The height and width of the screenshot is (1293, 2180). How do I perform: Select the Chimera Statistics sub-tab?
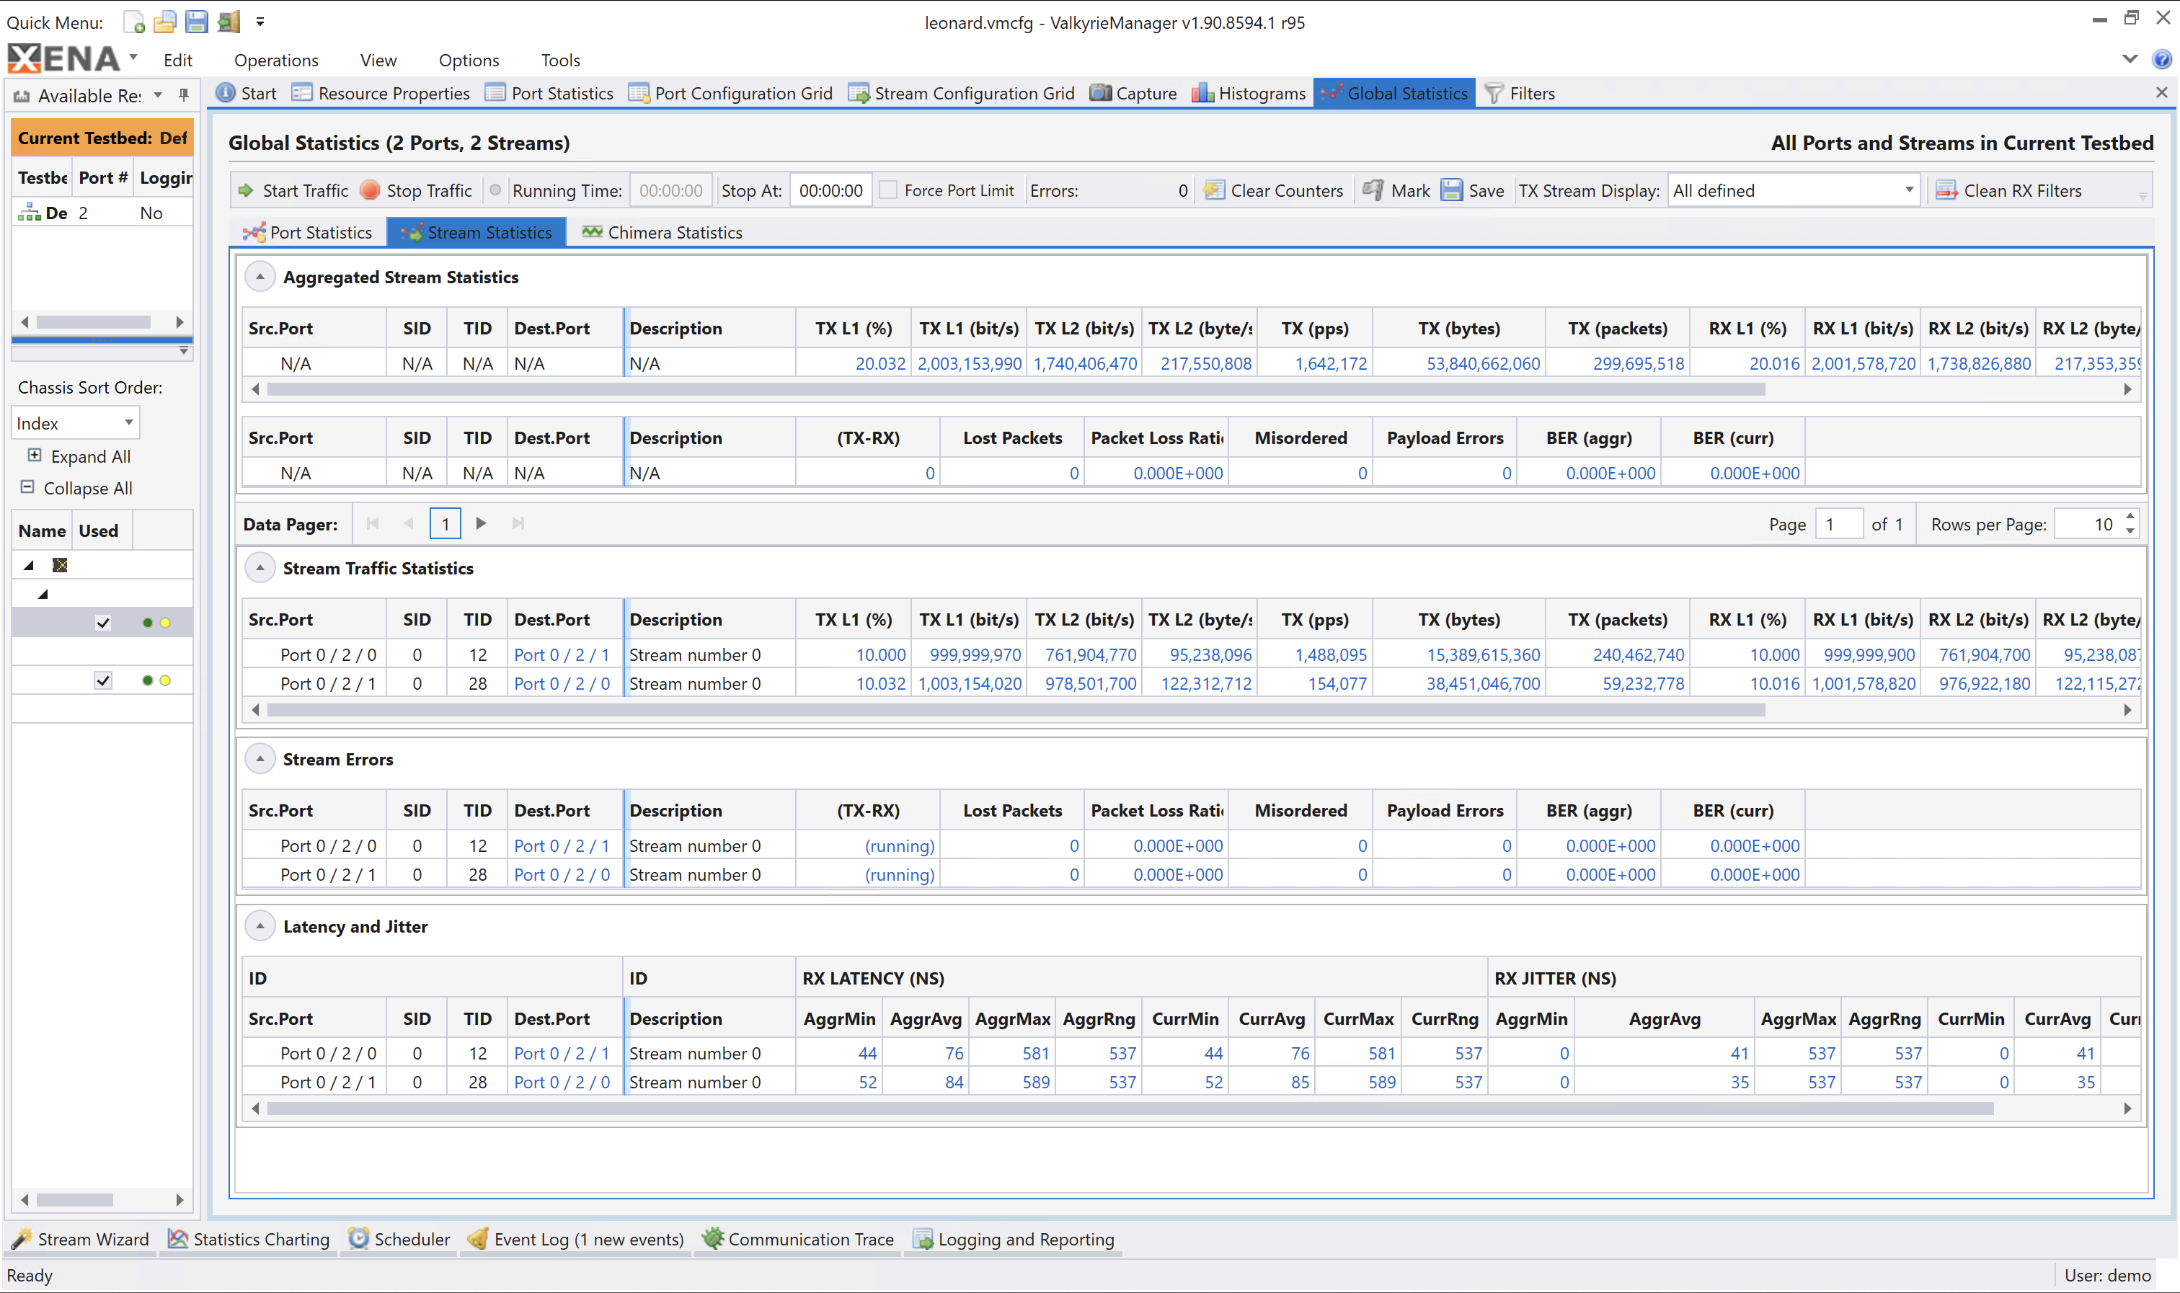point(663,233)
